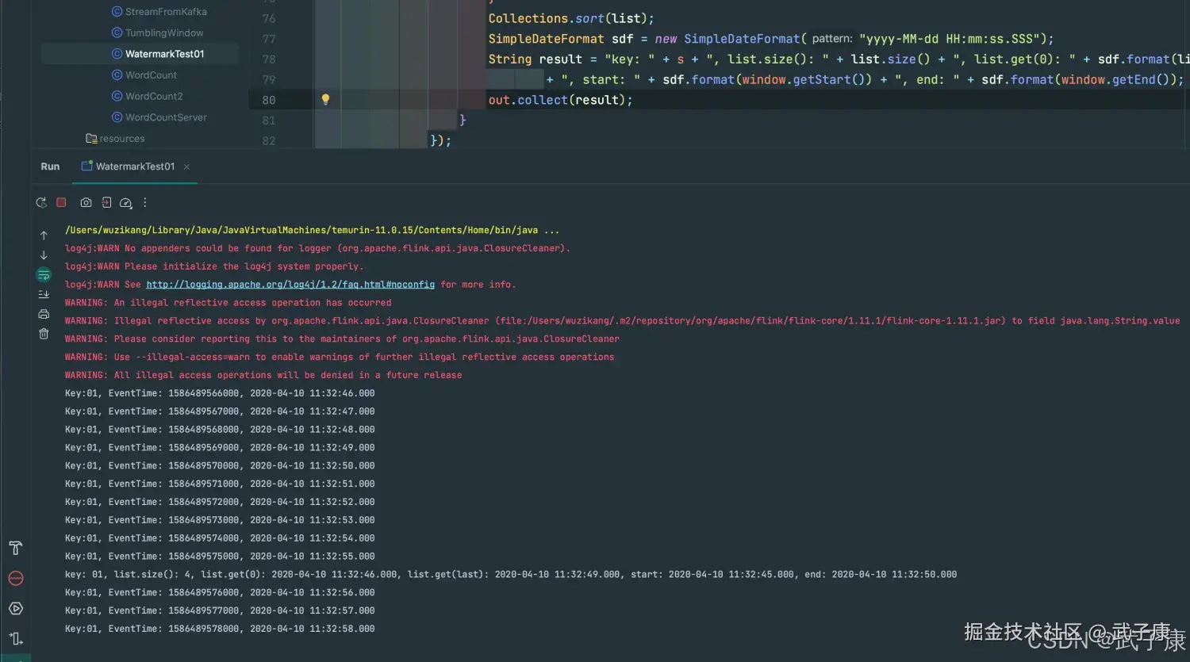Click line number 80 in the gutter

click(269, 100)
